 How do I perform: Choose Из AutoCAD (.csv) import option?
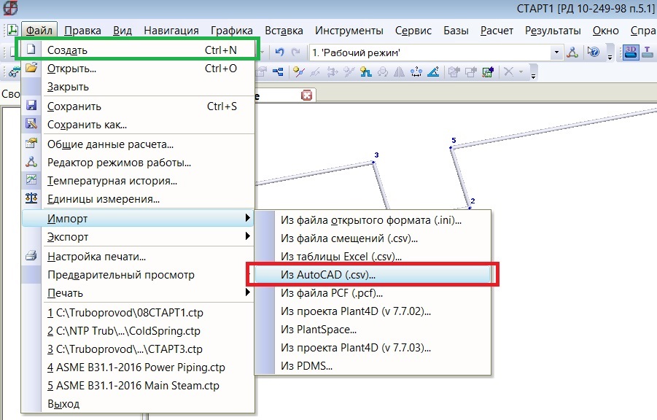coord(328,275)
